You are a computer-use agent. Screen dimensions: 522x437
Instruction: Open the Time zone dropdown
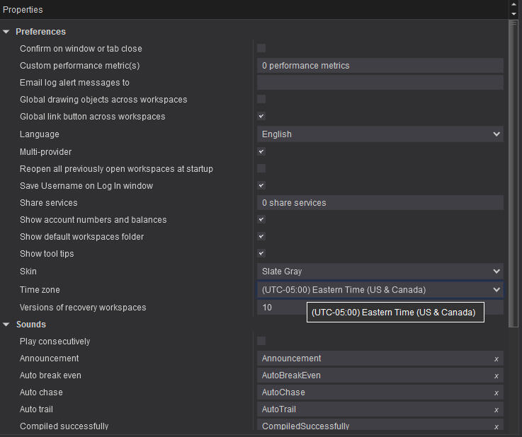[380, 290]
